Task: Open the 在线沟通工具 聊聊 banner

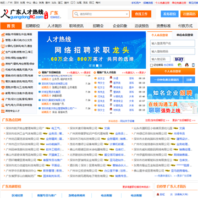Action: click(x=173, y=107)
